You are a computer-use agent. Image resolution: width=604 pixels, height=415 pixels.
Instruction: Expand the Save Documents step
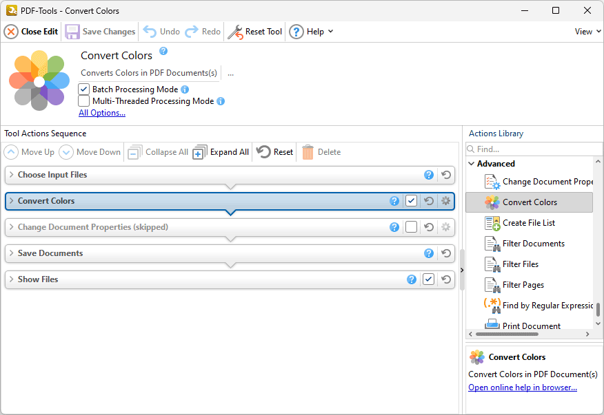click(11, 253)
